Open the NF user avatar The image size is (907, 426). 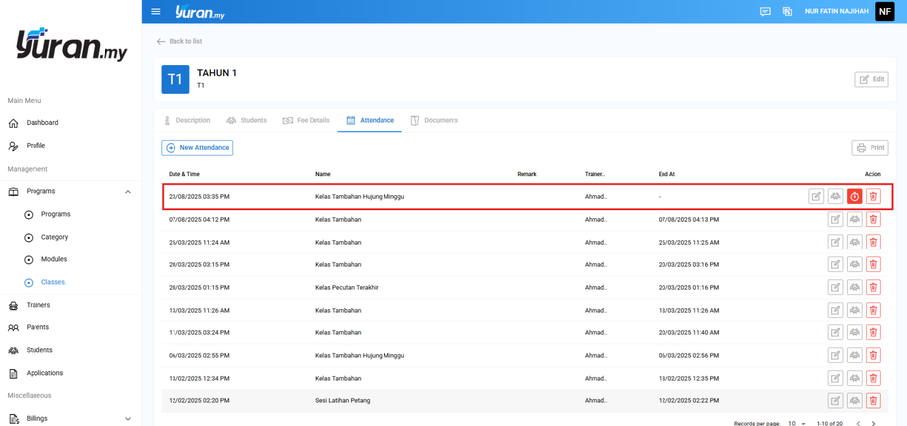pos(884,12)
